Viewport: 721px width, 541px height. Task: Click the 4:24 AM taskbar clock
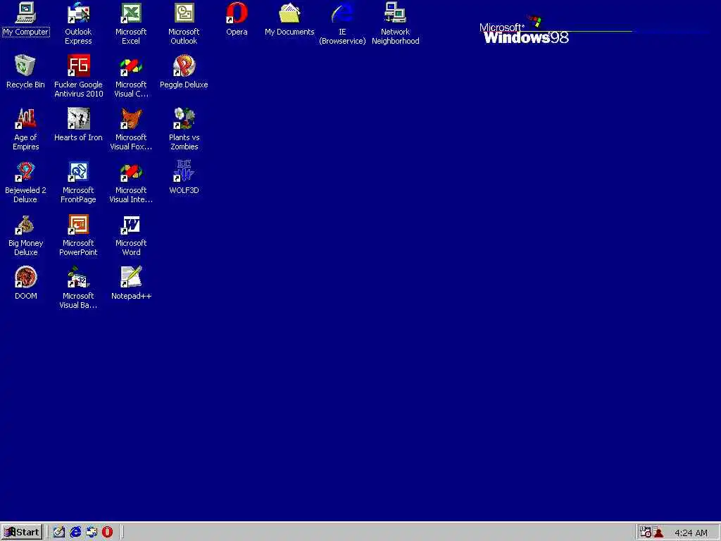691,533
